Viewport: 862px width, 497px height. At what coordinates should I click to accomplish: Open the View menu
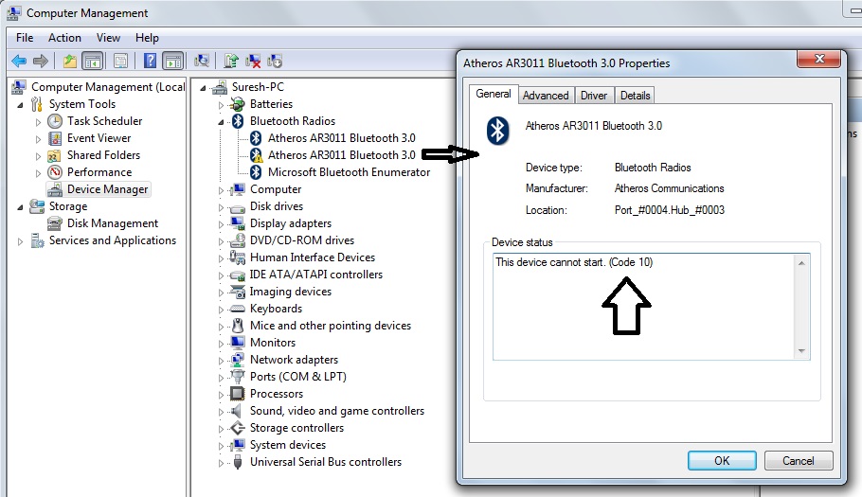[x=108, y=37]
